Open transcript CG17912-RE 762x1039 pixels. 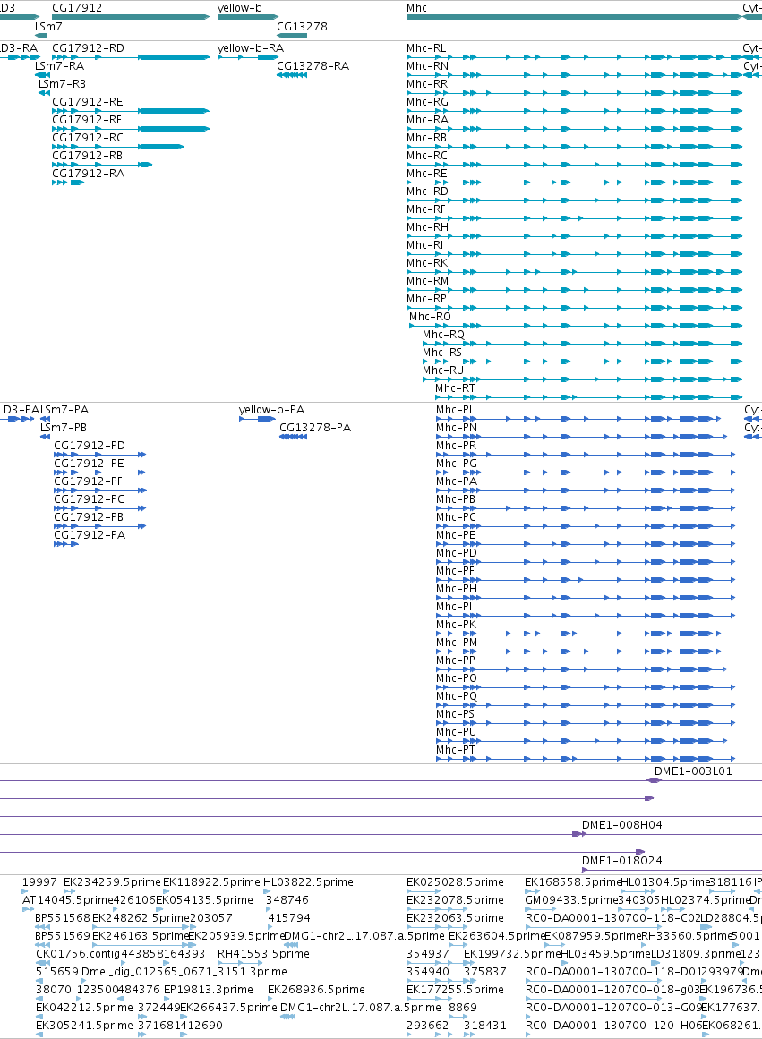[88, 102]
